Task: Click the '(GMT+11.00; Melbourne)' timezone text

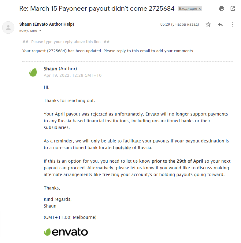Action: (x=70, y=217)
